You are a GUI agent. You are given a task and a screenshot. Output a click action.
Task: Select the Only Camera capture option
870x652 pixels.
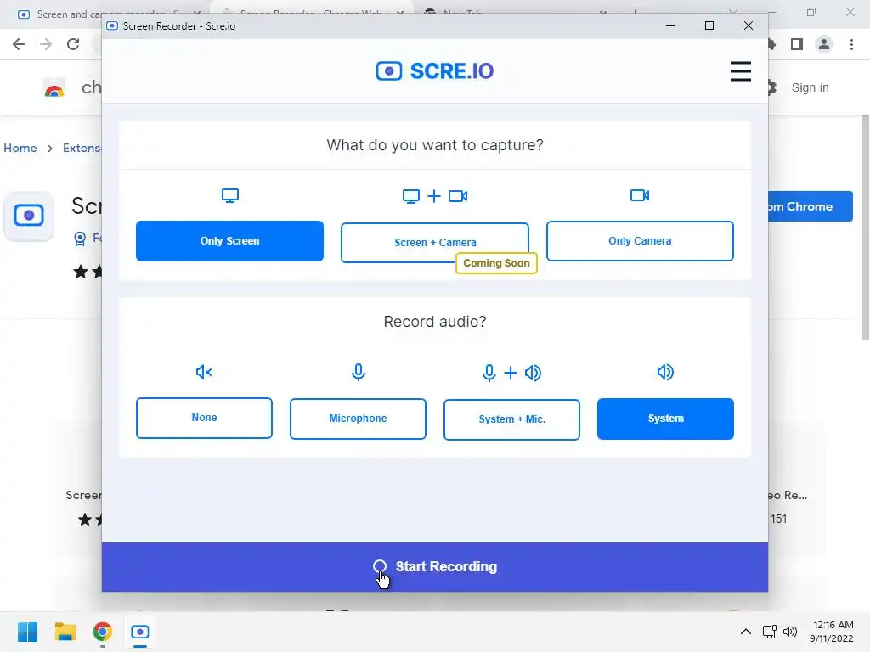pos(640,241)
